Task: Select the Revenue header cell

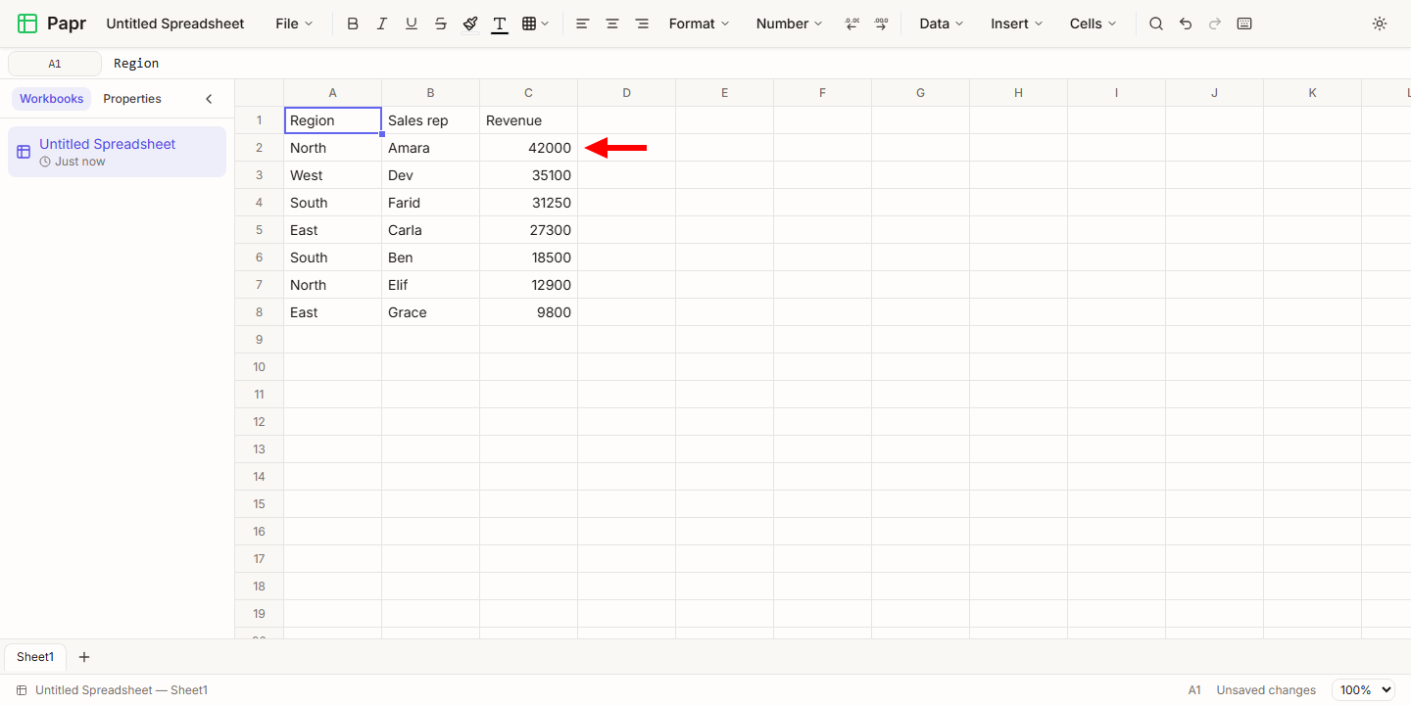Action: point(529,120)
